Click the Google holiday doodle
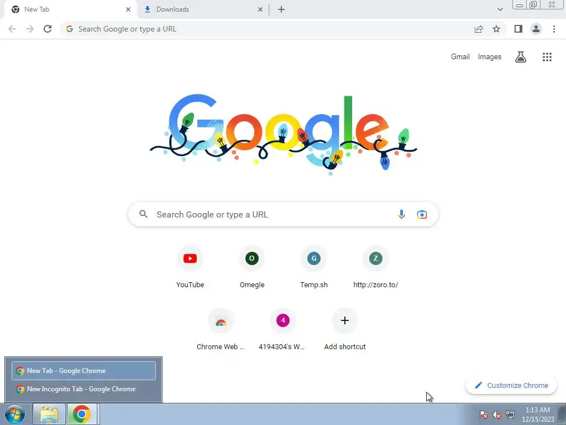 pos(284,134)
